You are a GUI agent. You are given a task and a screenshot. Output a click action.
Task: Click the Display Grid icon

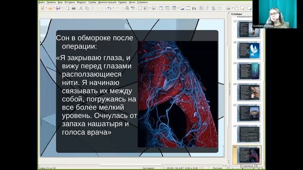(140, 8)
